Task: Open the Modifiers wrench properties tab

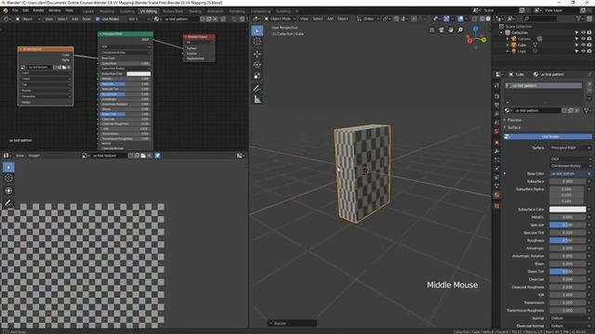Action: click(496, 151)
